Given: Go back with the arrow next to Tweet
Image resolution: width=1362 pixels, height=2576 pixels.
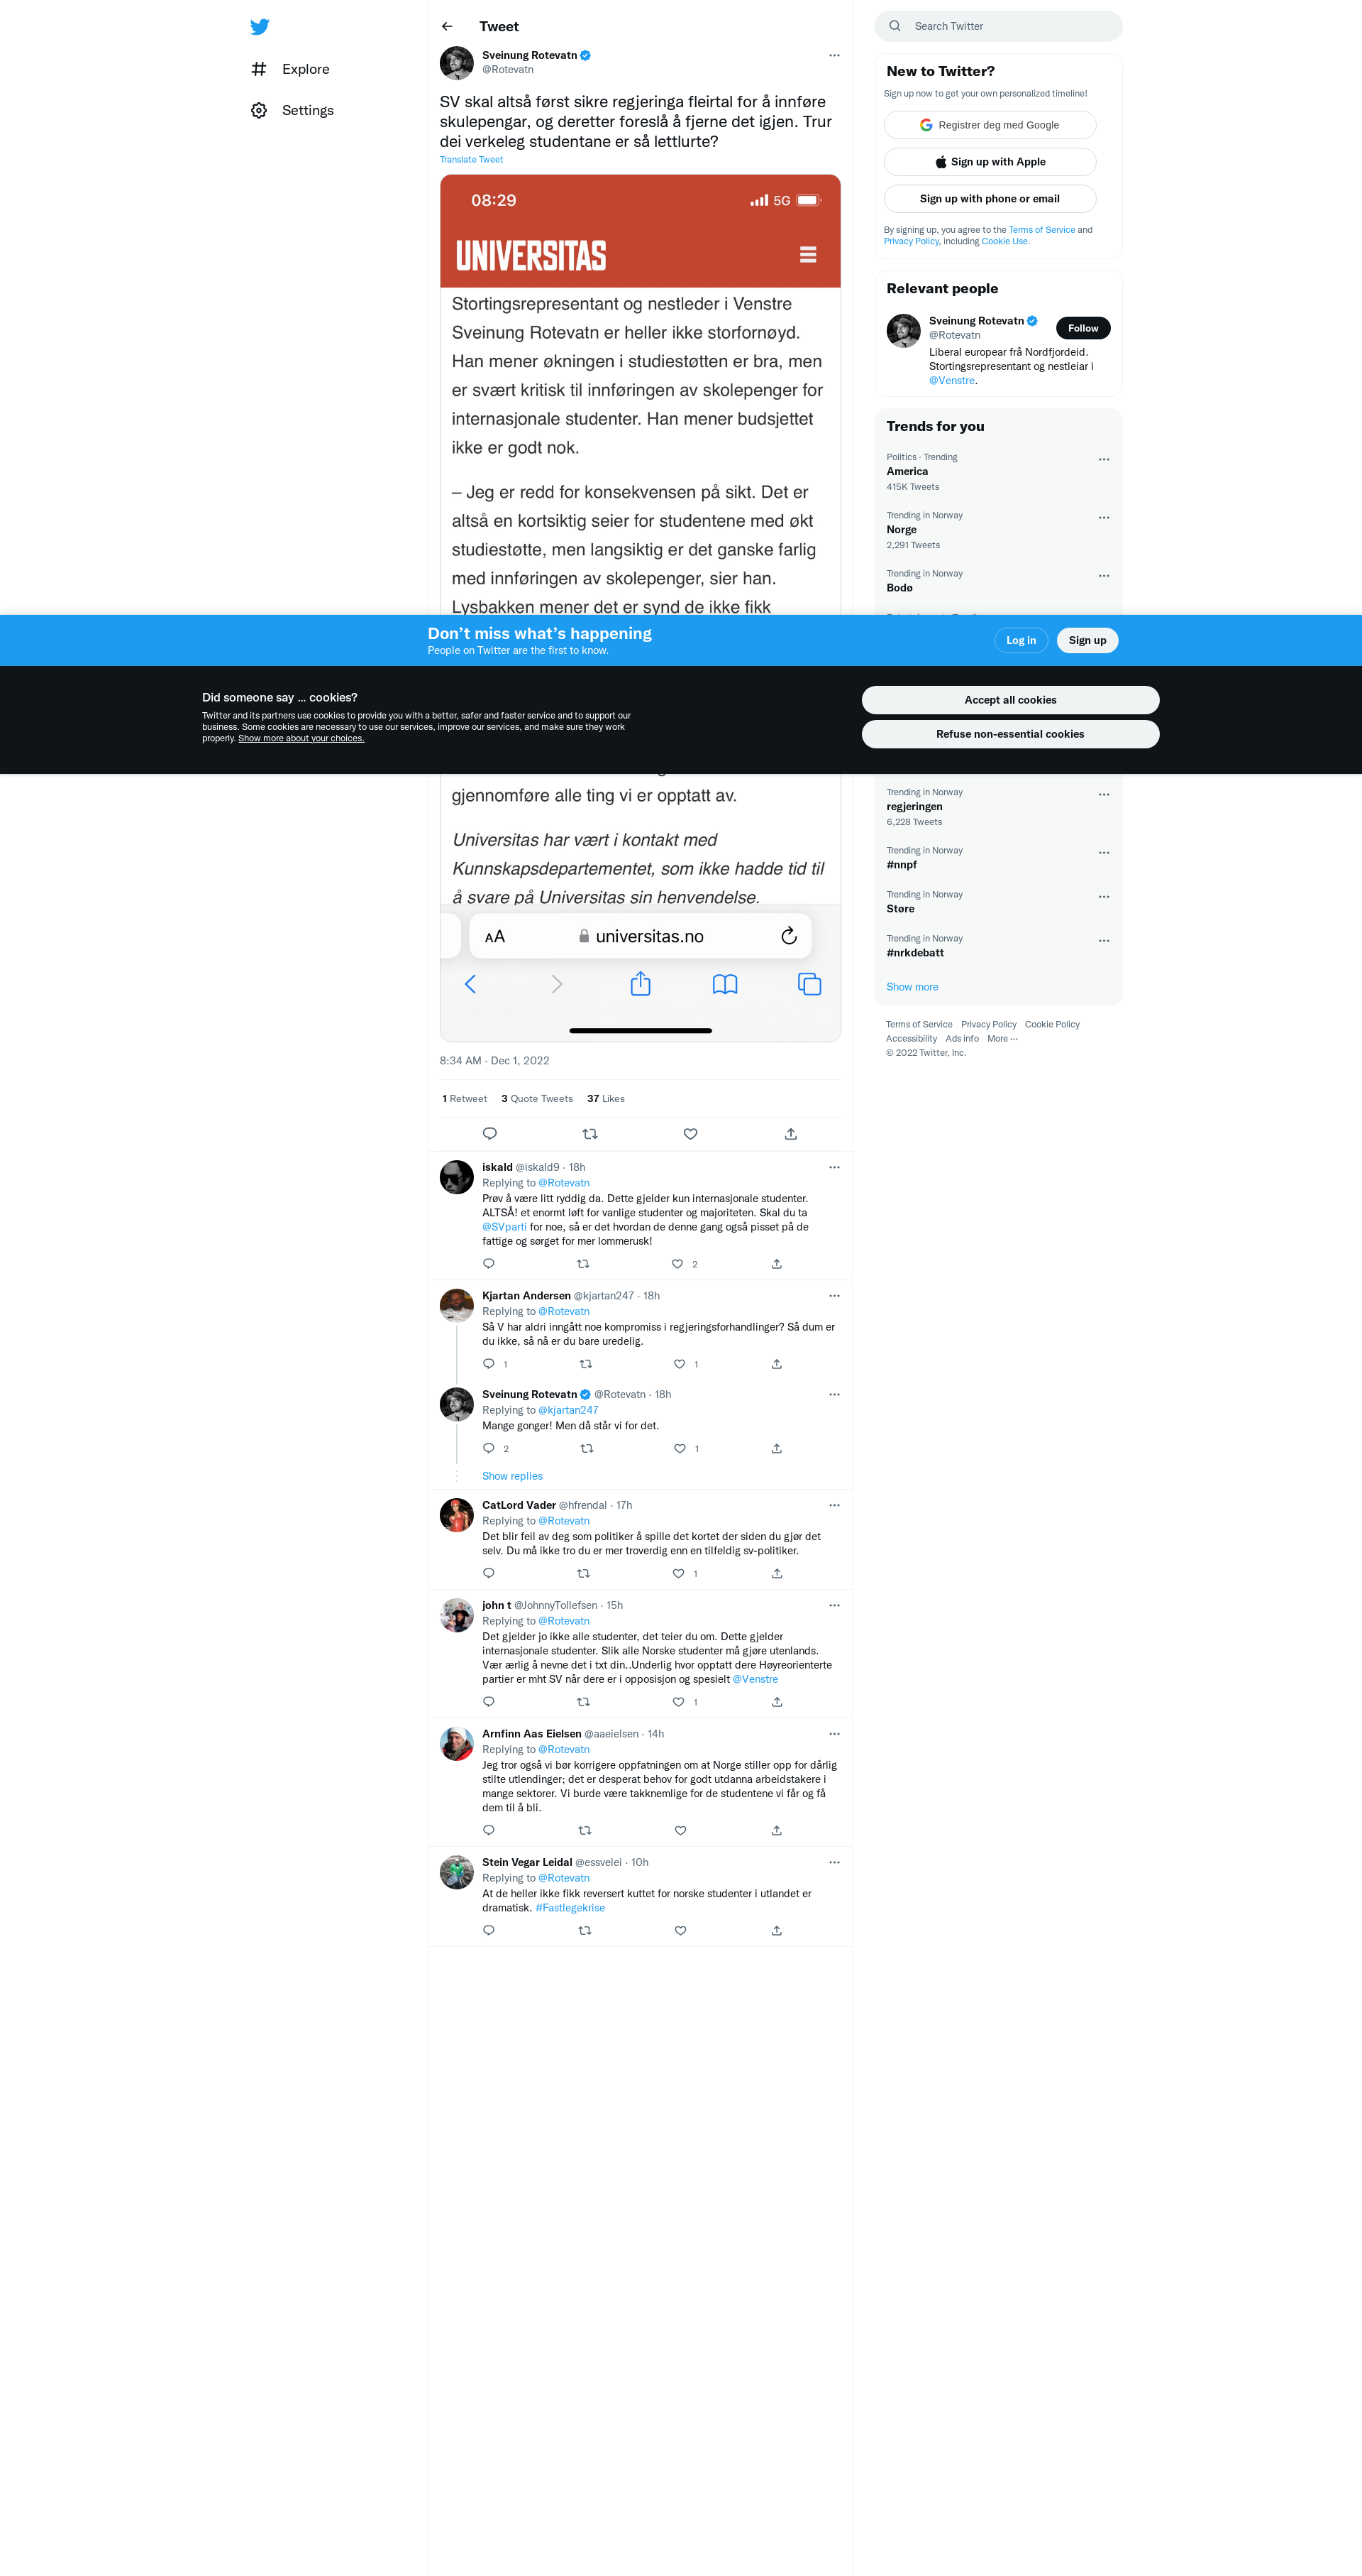Looking at the screenshot, I should point(447,26).
